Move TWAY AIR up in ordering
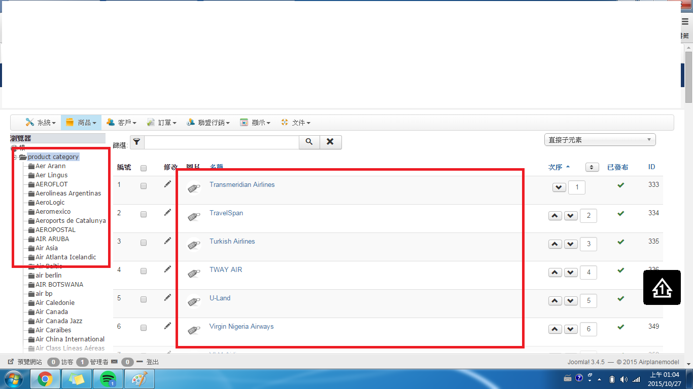 tap(555, 273)
